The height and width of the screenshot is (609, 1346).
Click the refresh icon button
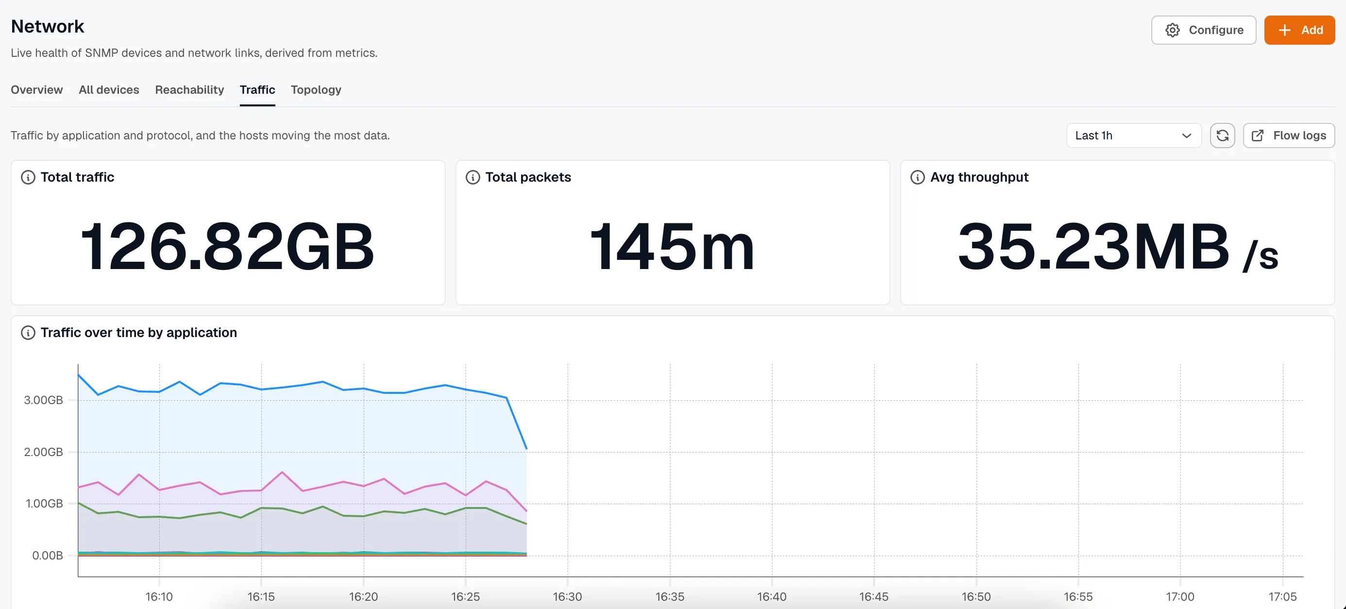coord(1222,136)
